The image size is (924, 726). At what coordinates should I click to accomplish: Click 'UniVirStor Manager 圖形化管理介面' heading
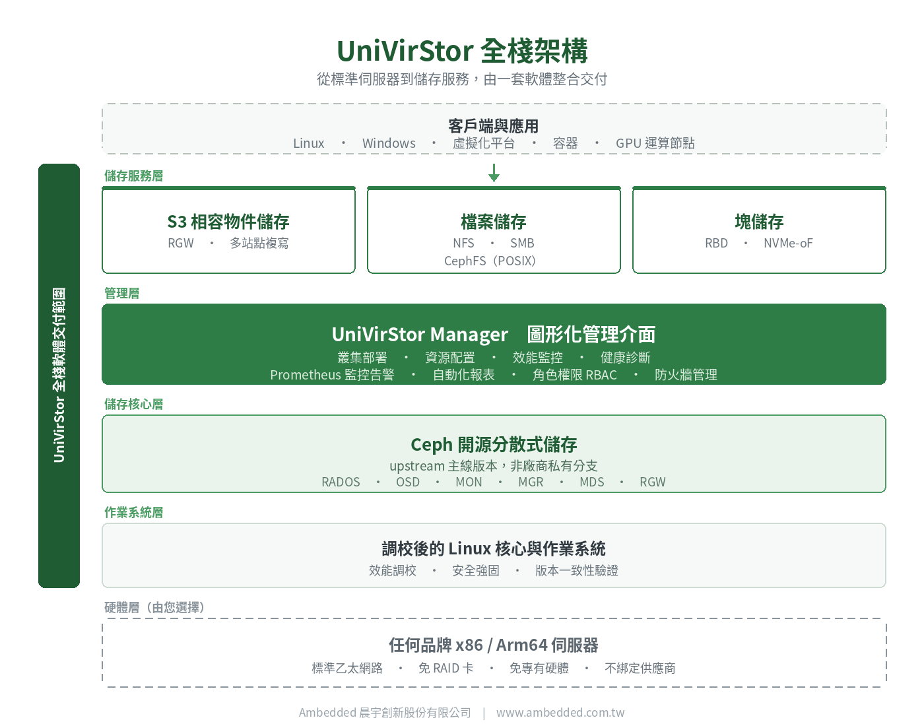point(494,335)
